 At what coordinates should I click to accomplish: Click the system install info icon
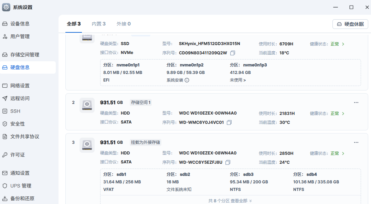pyautogui.click(x=187, y=80)
